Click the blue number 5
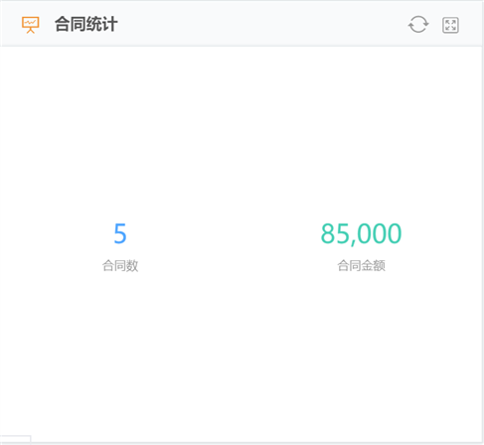This screenshot has height=445, width=484. 120,233
